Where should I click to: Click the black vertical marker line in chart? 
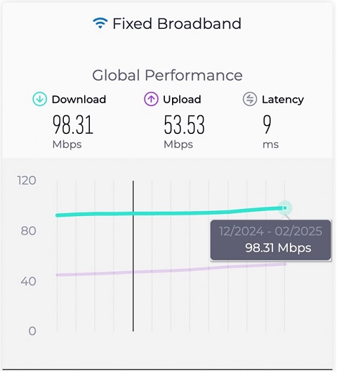(133, 256)
